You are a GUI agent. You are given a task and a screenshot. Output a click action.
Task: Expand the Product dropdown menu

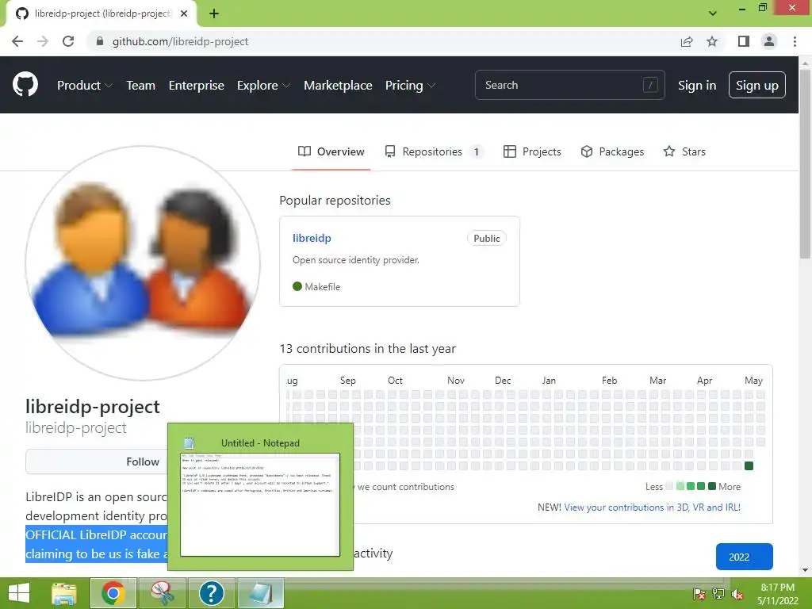coord(84,86)
